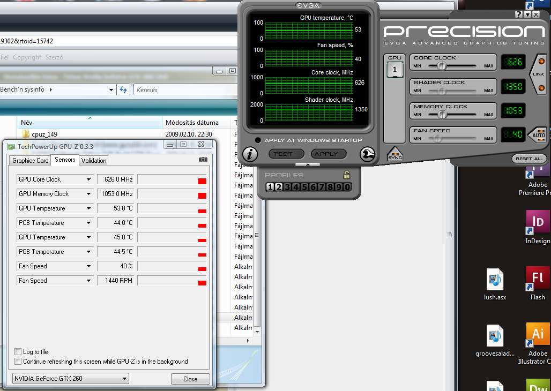Open Precision help question mark icon
The width and height of the screenshot is (551, 391).
coord(519,14)
